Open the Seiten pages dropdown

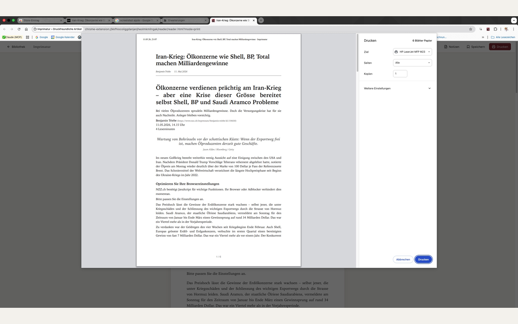coord(412,63)
